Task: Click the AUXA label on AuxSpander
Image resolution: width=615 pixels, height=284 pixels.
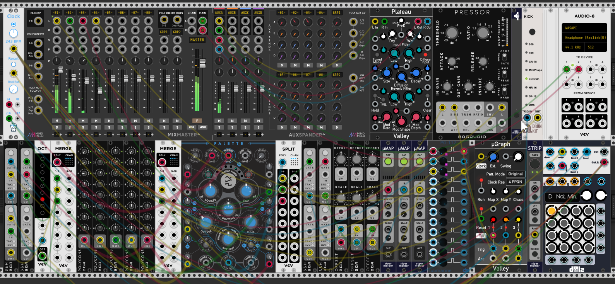Action: 219,13
